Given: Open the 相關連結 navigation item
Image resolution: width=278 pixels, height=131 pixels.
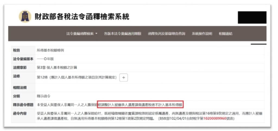Looking at the screenshot, I should pos(226,34).
